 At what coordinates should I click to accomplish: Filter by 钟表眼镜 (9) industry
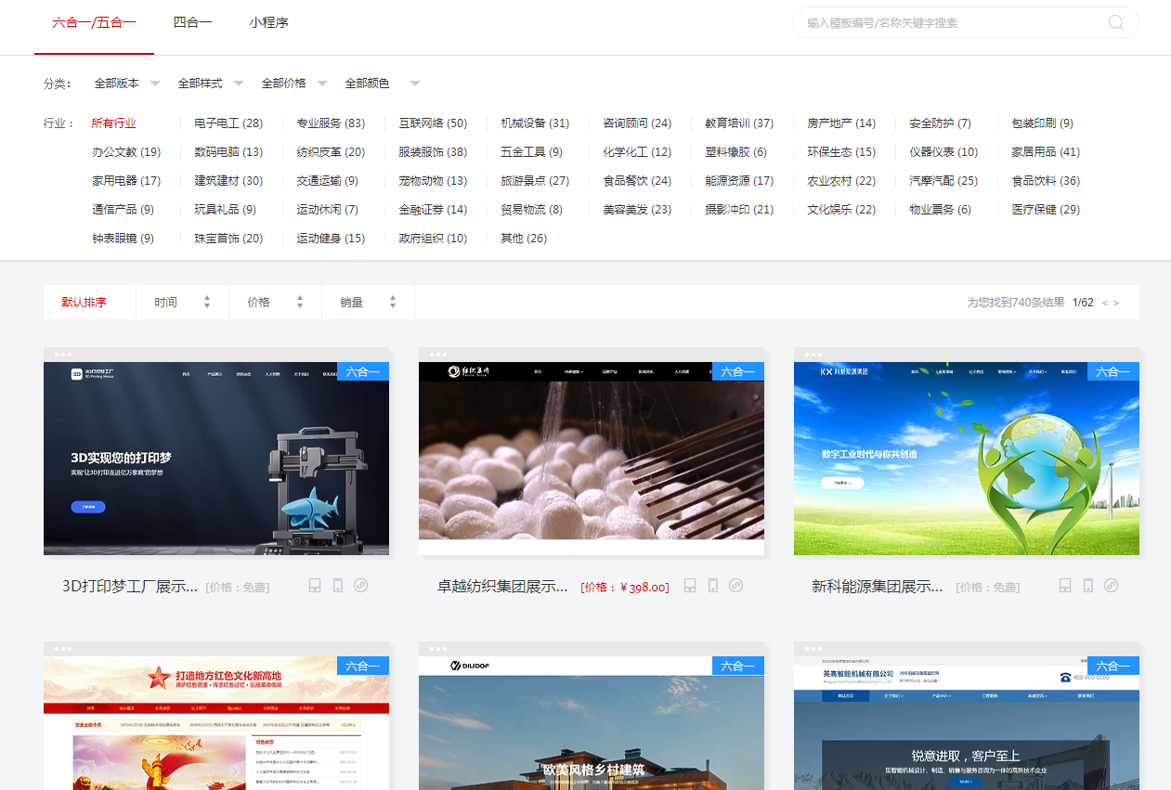[x=123, y=238]
